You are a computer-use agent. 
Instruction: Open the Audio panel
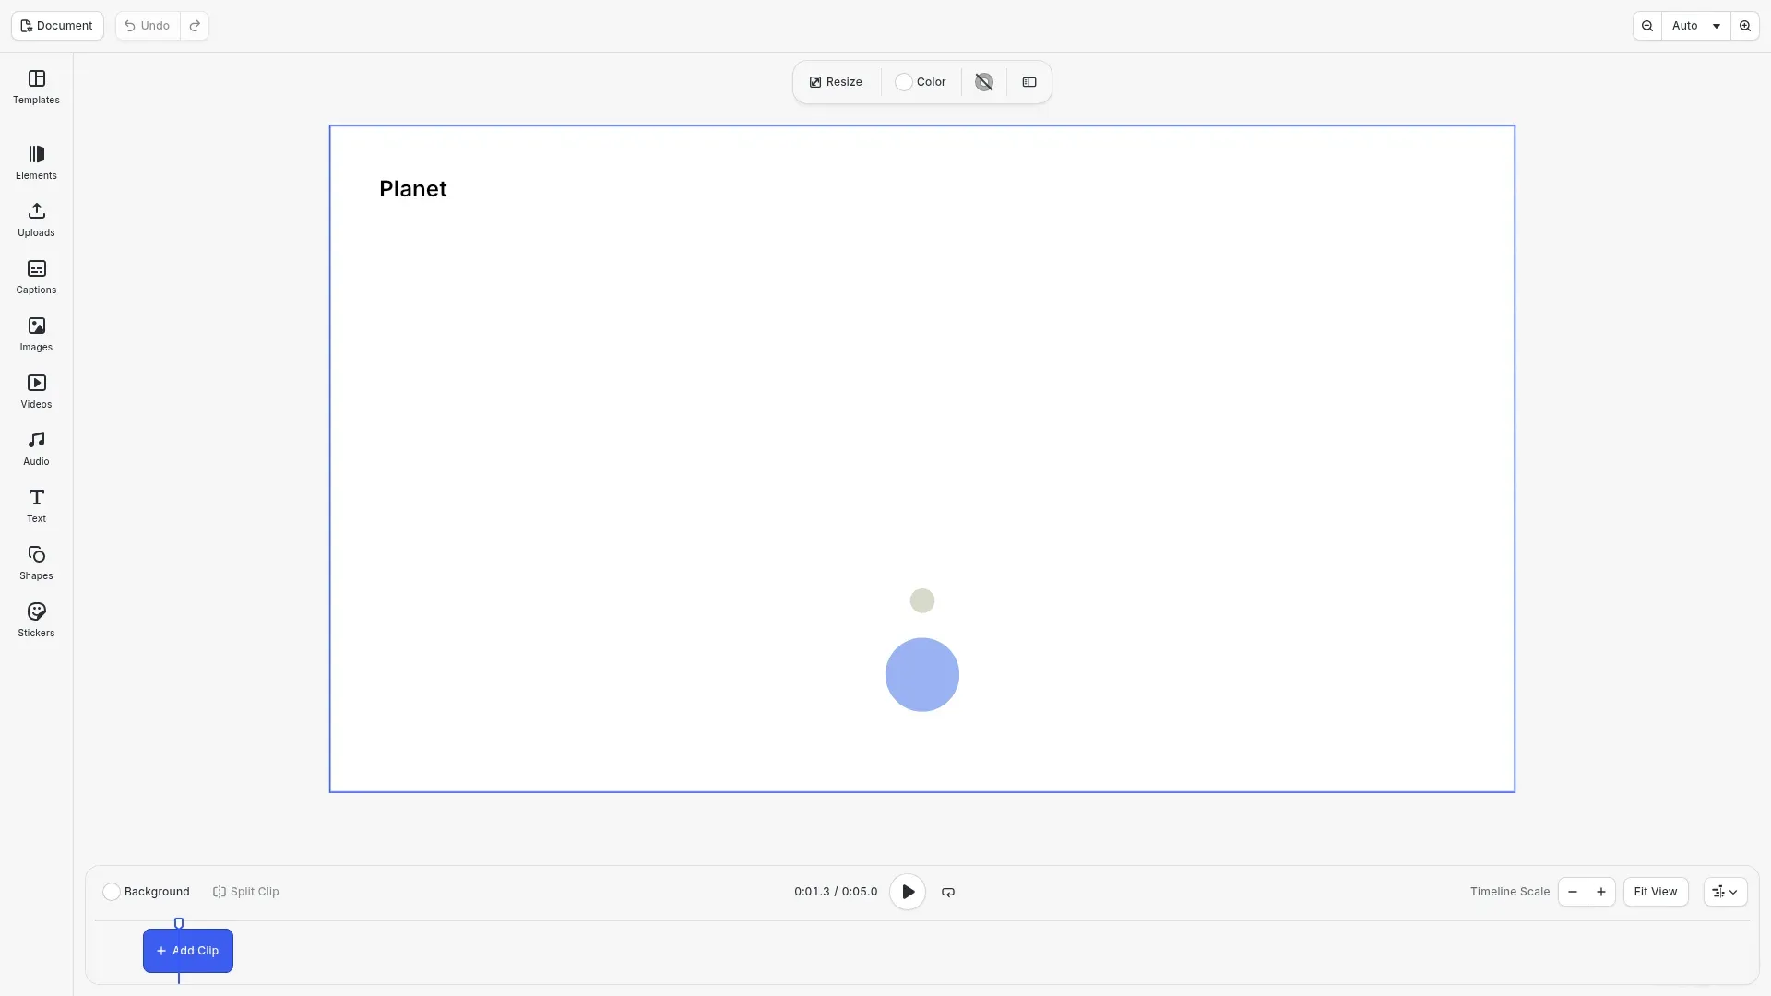click(x=36, y=449)
